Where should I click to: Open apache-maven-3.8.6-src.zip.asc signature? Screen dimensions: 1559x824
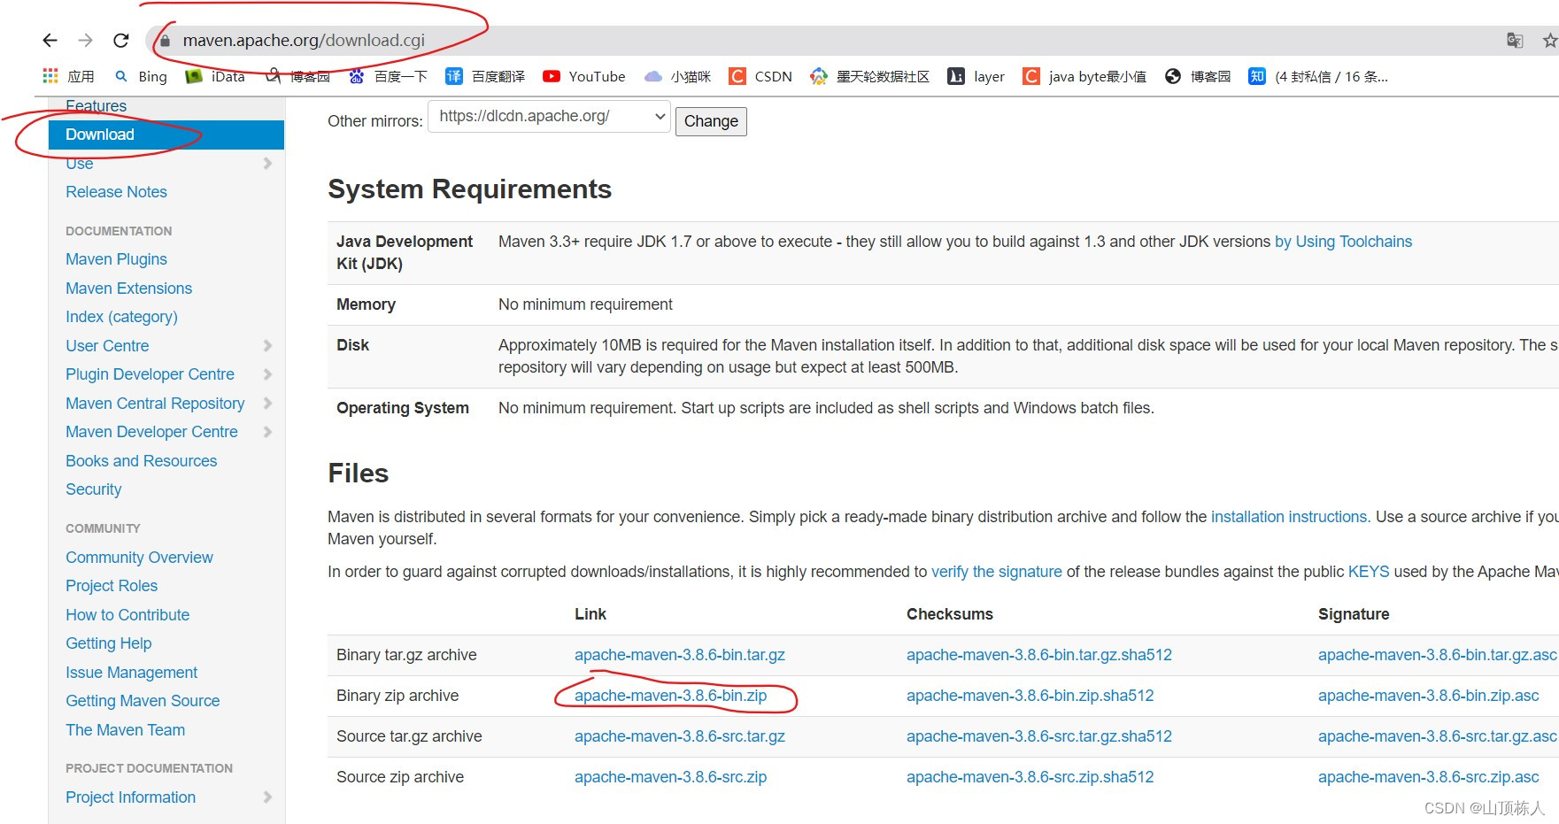(1428, 777)
